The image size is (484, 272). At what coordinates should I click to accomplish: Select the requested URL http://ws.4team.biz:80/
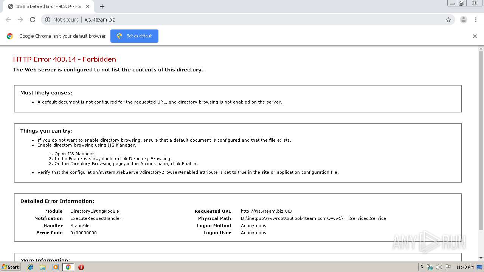pos(267,211)
